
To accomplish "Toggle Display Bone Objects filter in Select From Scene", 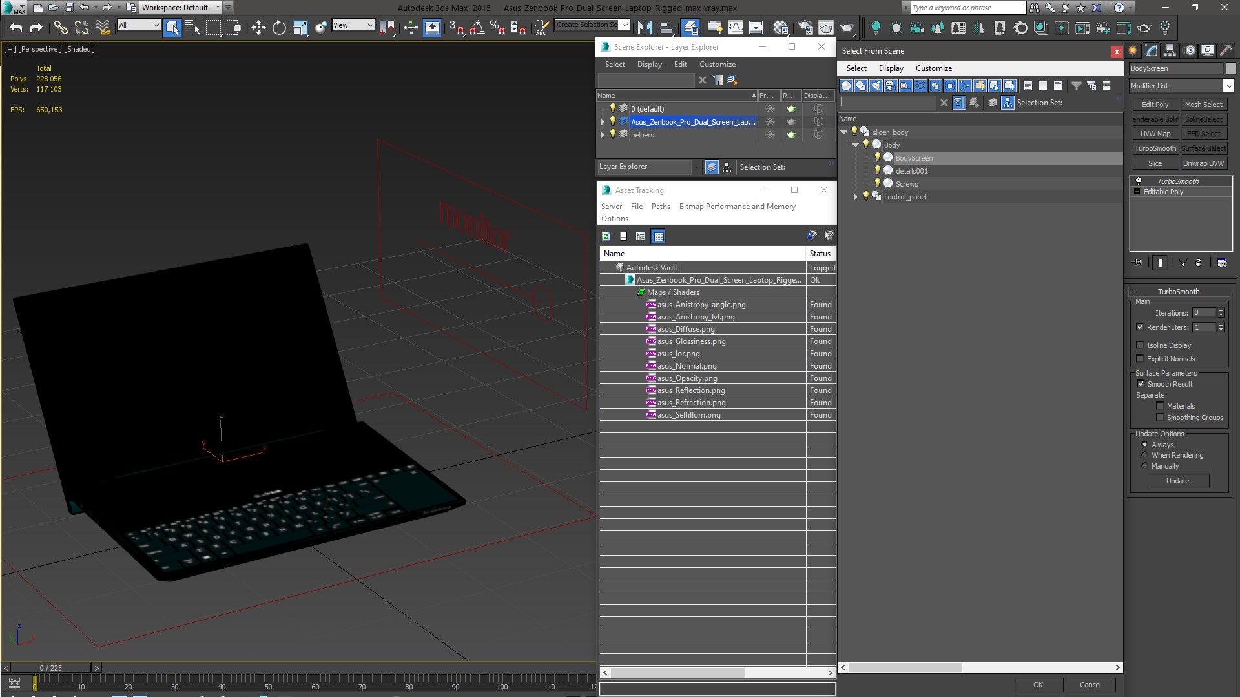I will tap(965, 85).
